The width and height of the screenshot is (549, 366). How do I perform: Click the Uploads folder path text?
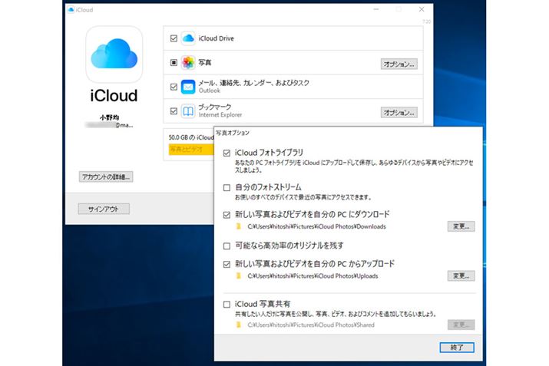(313, 275)
